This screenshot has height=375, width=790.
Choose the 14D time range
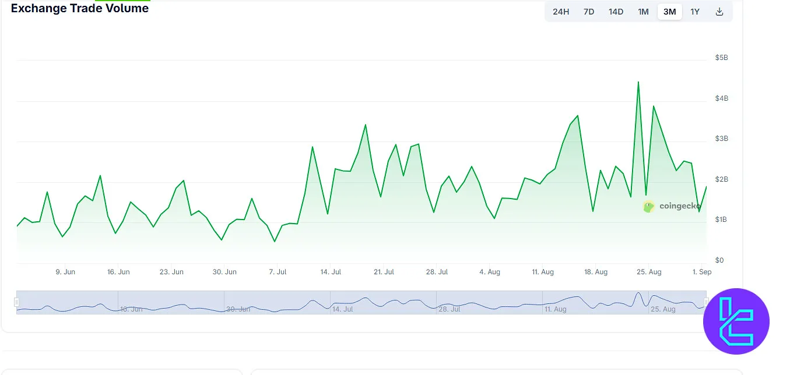pyautogui.click(x=616, y=12)
